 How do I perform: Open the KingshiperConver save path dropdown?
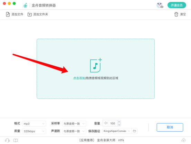pyautogui.click(x=117, y=131)
